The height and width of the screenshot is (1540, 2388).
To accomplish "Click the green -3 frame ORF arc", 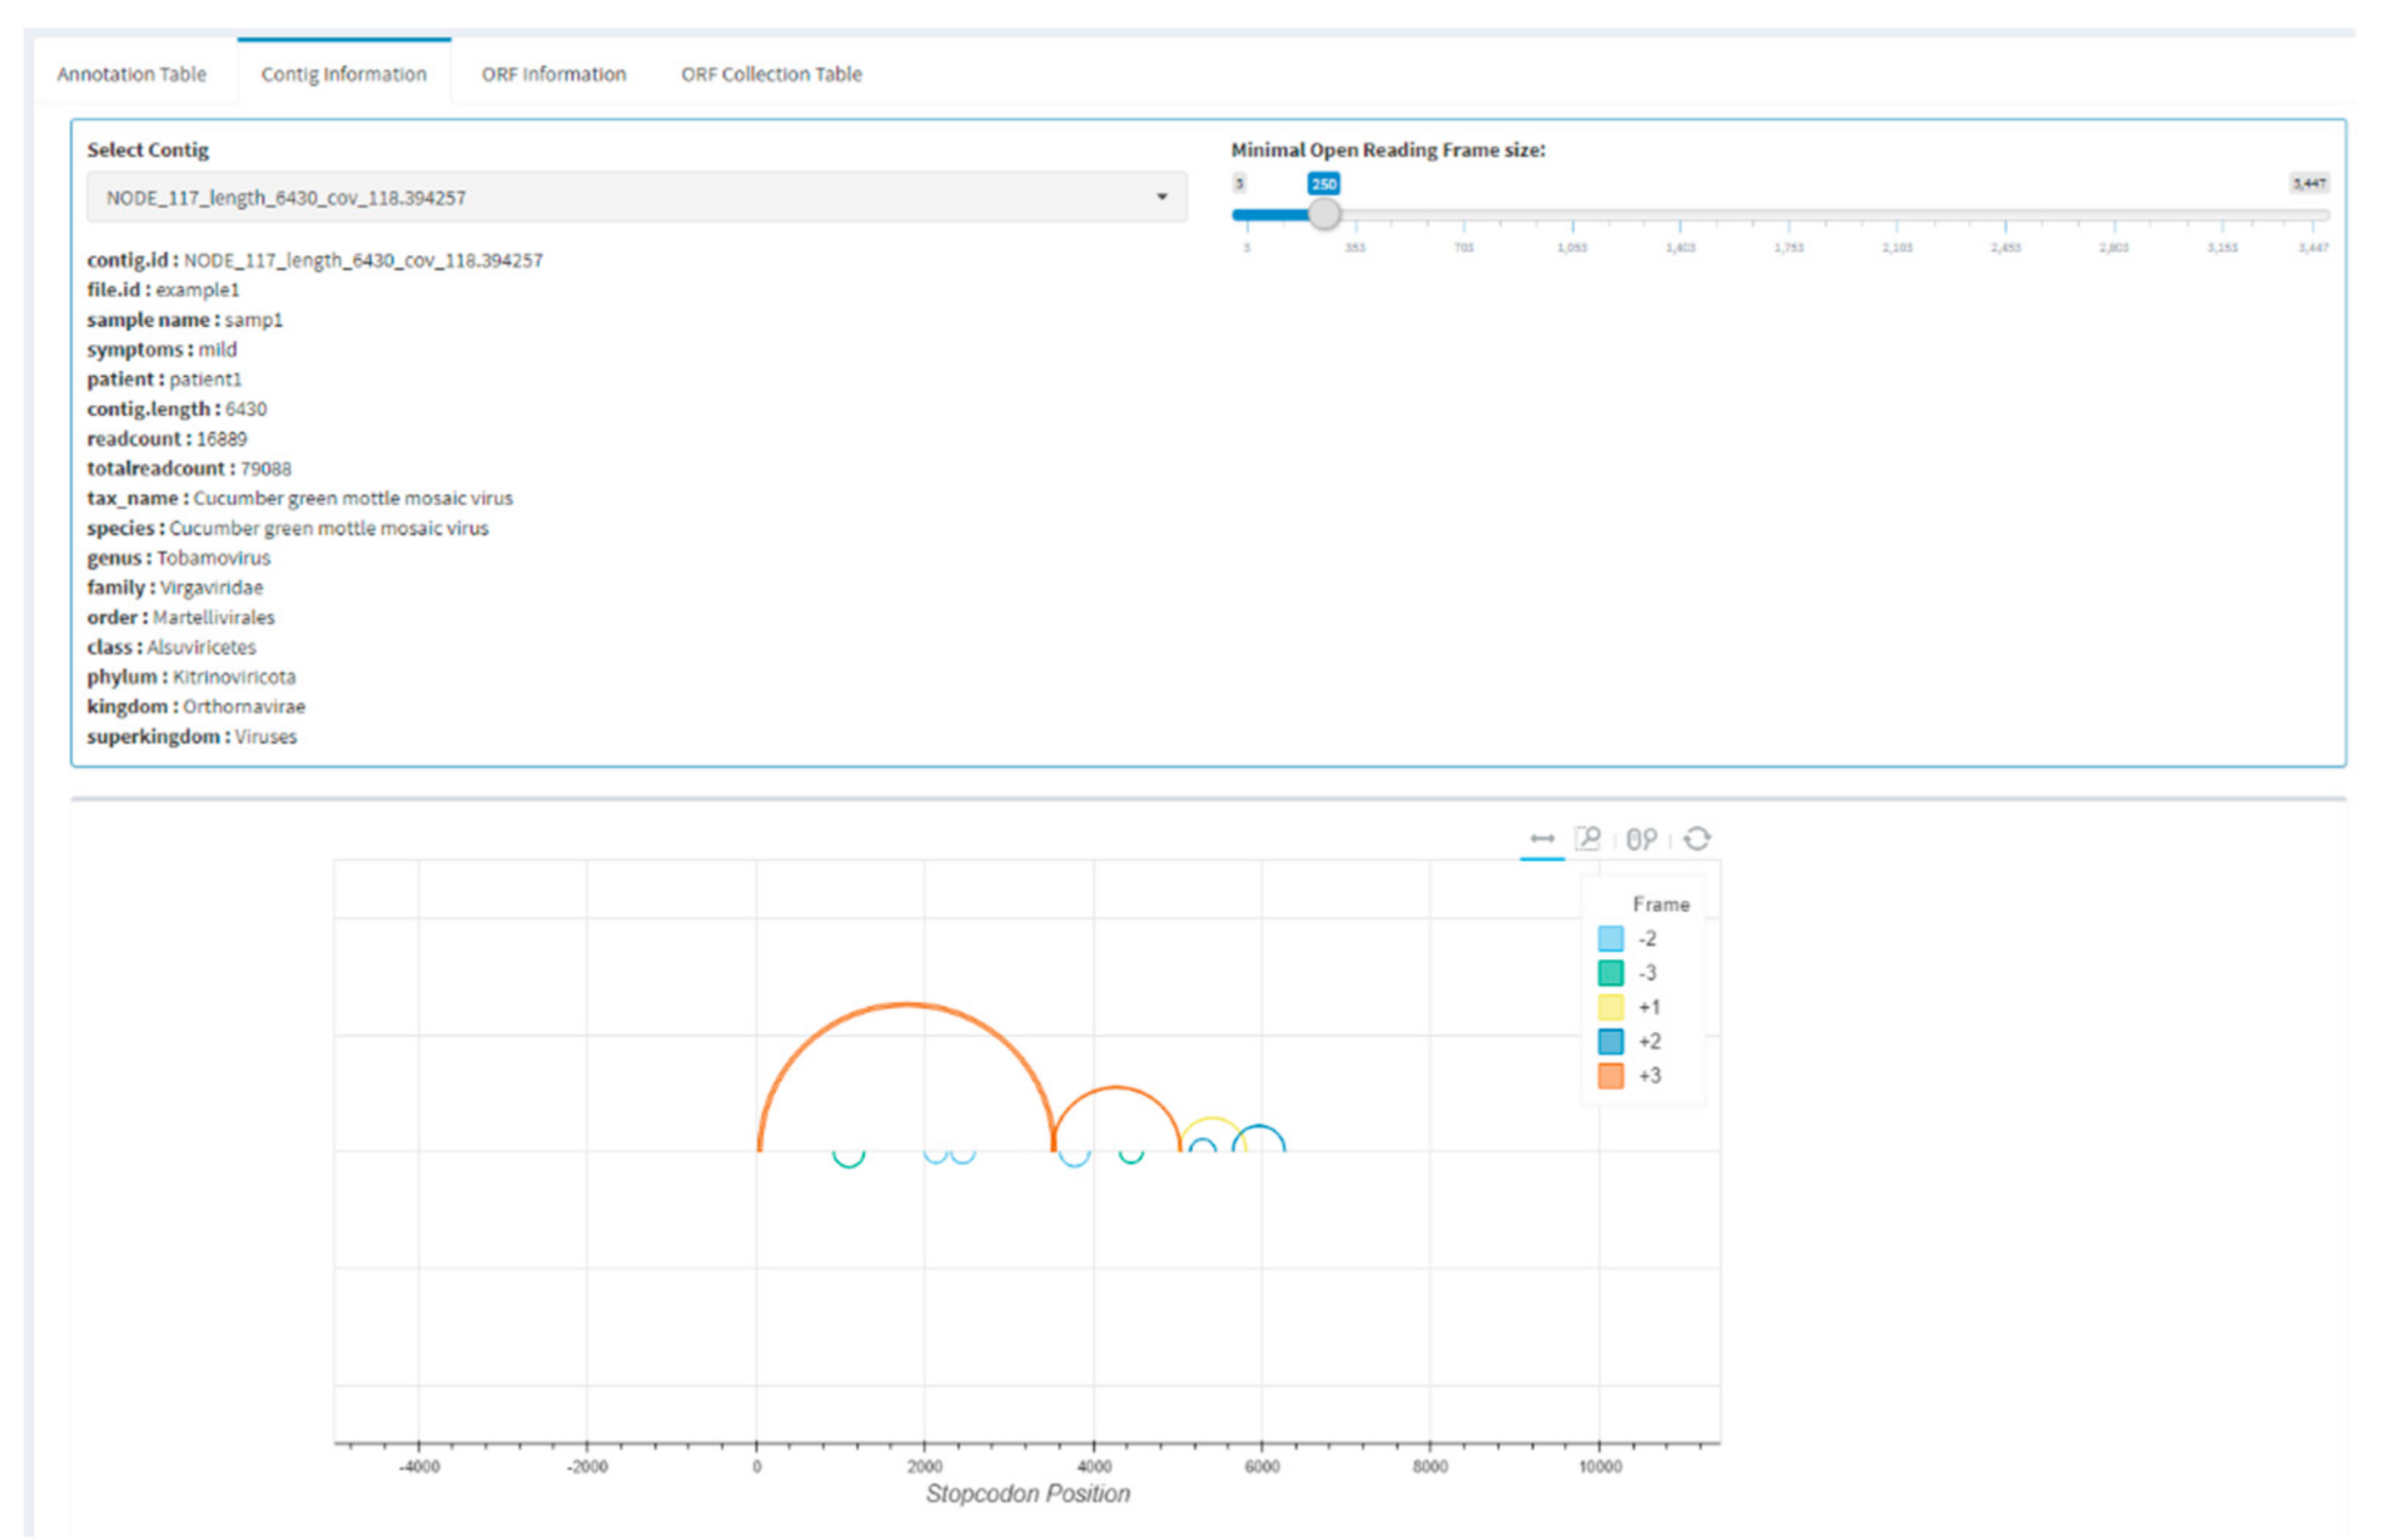I will click(848, 1166).
